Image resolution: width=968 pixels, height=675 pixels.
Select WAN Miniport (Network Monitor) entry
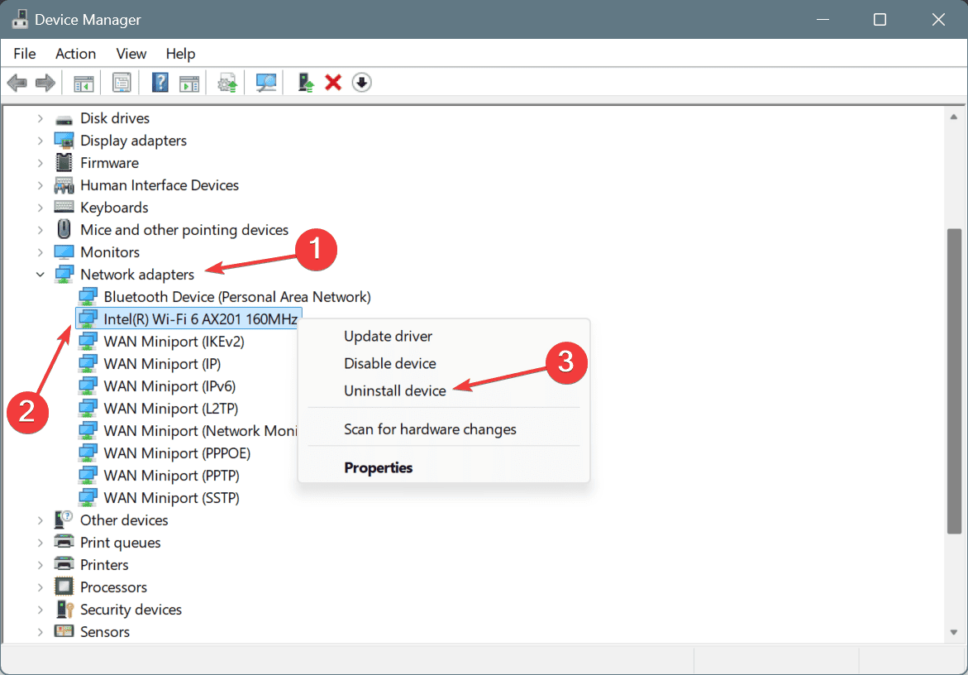pyautogui.click(x=200, y=430)
